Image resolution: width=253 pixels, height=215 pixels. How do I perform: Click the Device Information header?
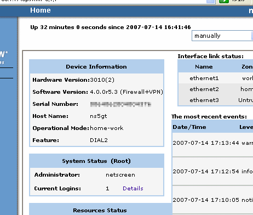tap(96, 66)
